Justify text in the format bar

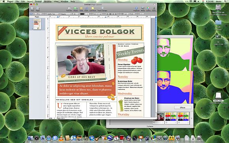click(116, 14)
